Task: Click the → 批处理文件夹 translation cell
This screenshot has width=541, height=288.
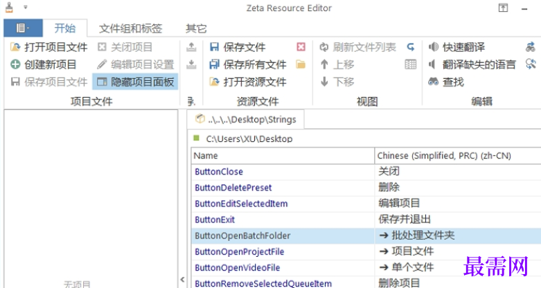Action: pyautogui.click(x=458, y=235)
